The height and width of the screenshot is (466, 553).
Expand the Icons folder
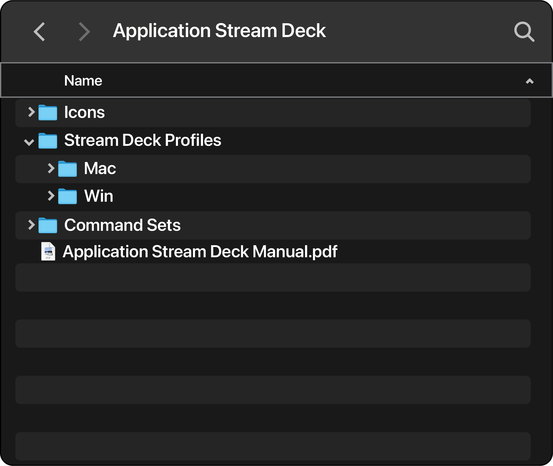pos(31,113)
